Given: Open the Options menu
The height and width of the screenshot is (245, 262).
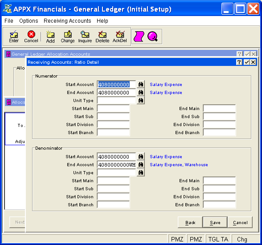Looking at the screenshot, I should (x=29, y=21).
